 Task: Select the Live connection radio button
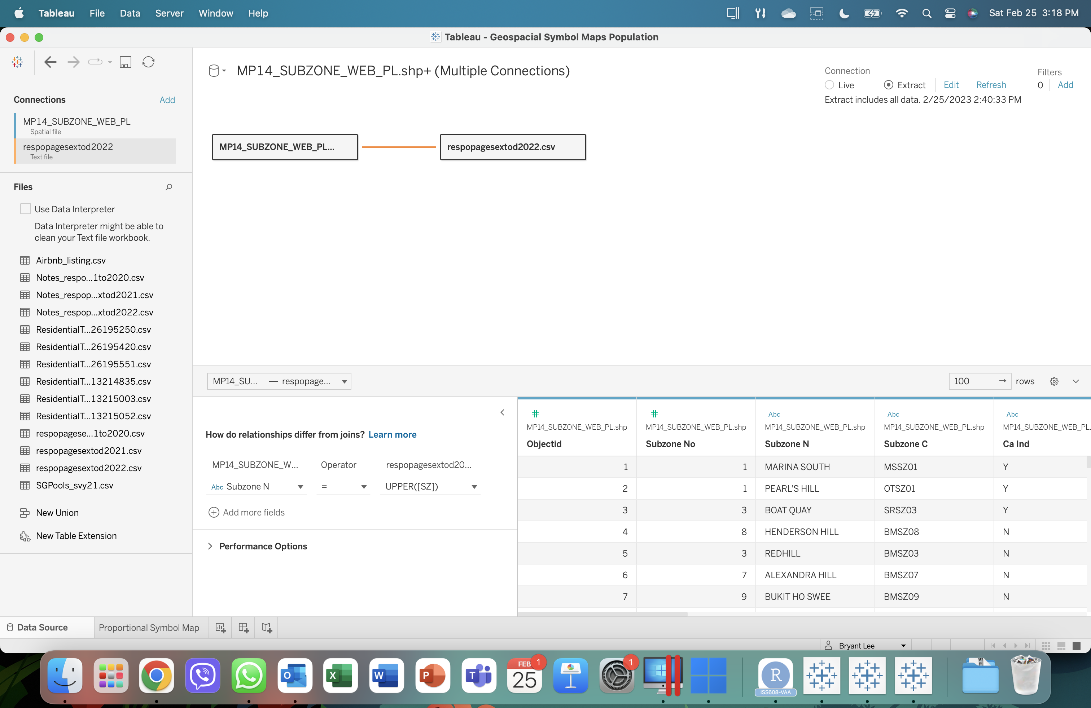coord(829,85)
